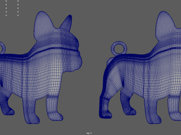Click the "top -Y" camera label
The height and width of the screenshot is (135, 181).
[89, 133]
